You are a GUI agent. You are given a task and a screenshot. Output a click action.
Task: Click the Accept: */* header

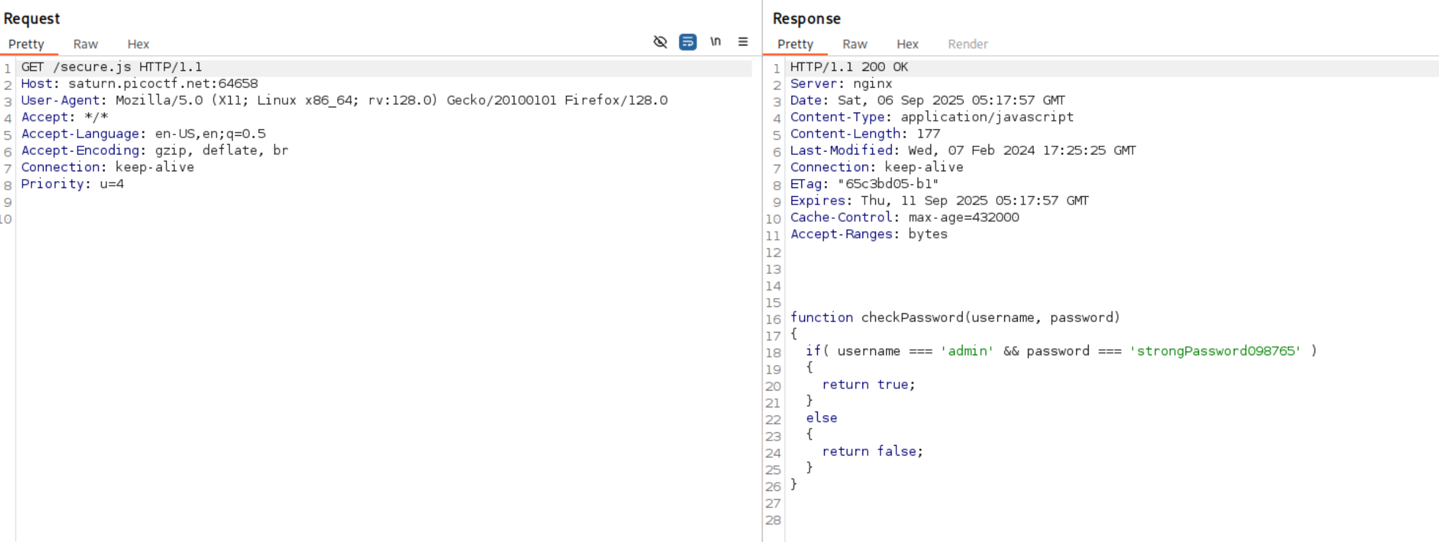click(x=65, y=117)
